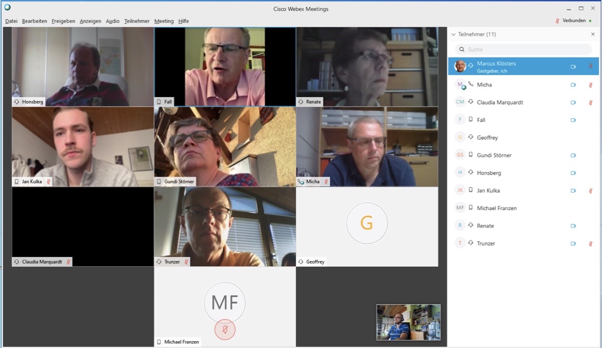This screenshot has width=604, height=348.
Task: Open the Hilfe menu
Action: coord(183,21)
